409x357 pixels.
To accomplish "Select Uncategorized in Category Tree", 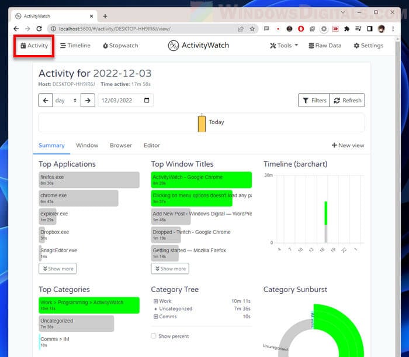I will [x=175, y=308].
